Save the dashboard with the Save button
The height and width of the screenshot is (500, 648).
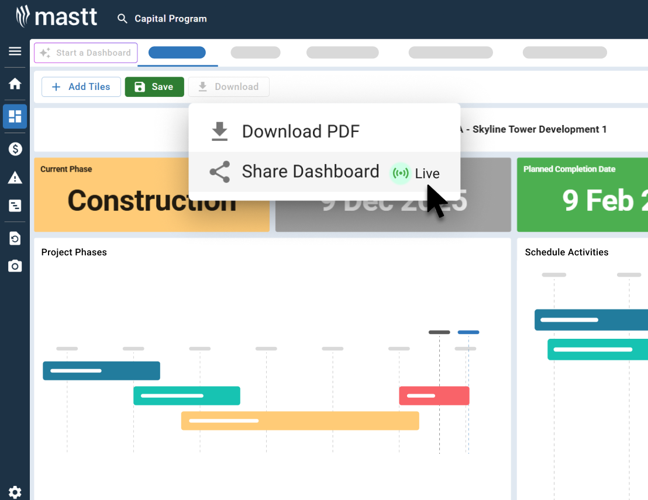(154, 86)
